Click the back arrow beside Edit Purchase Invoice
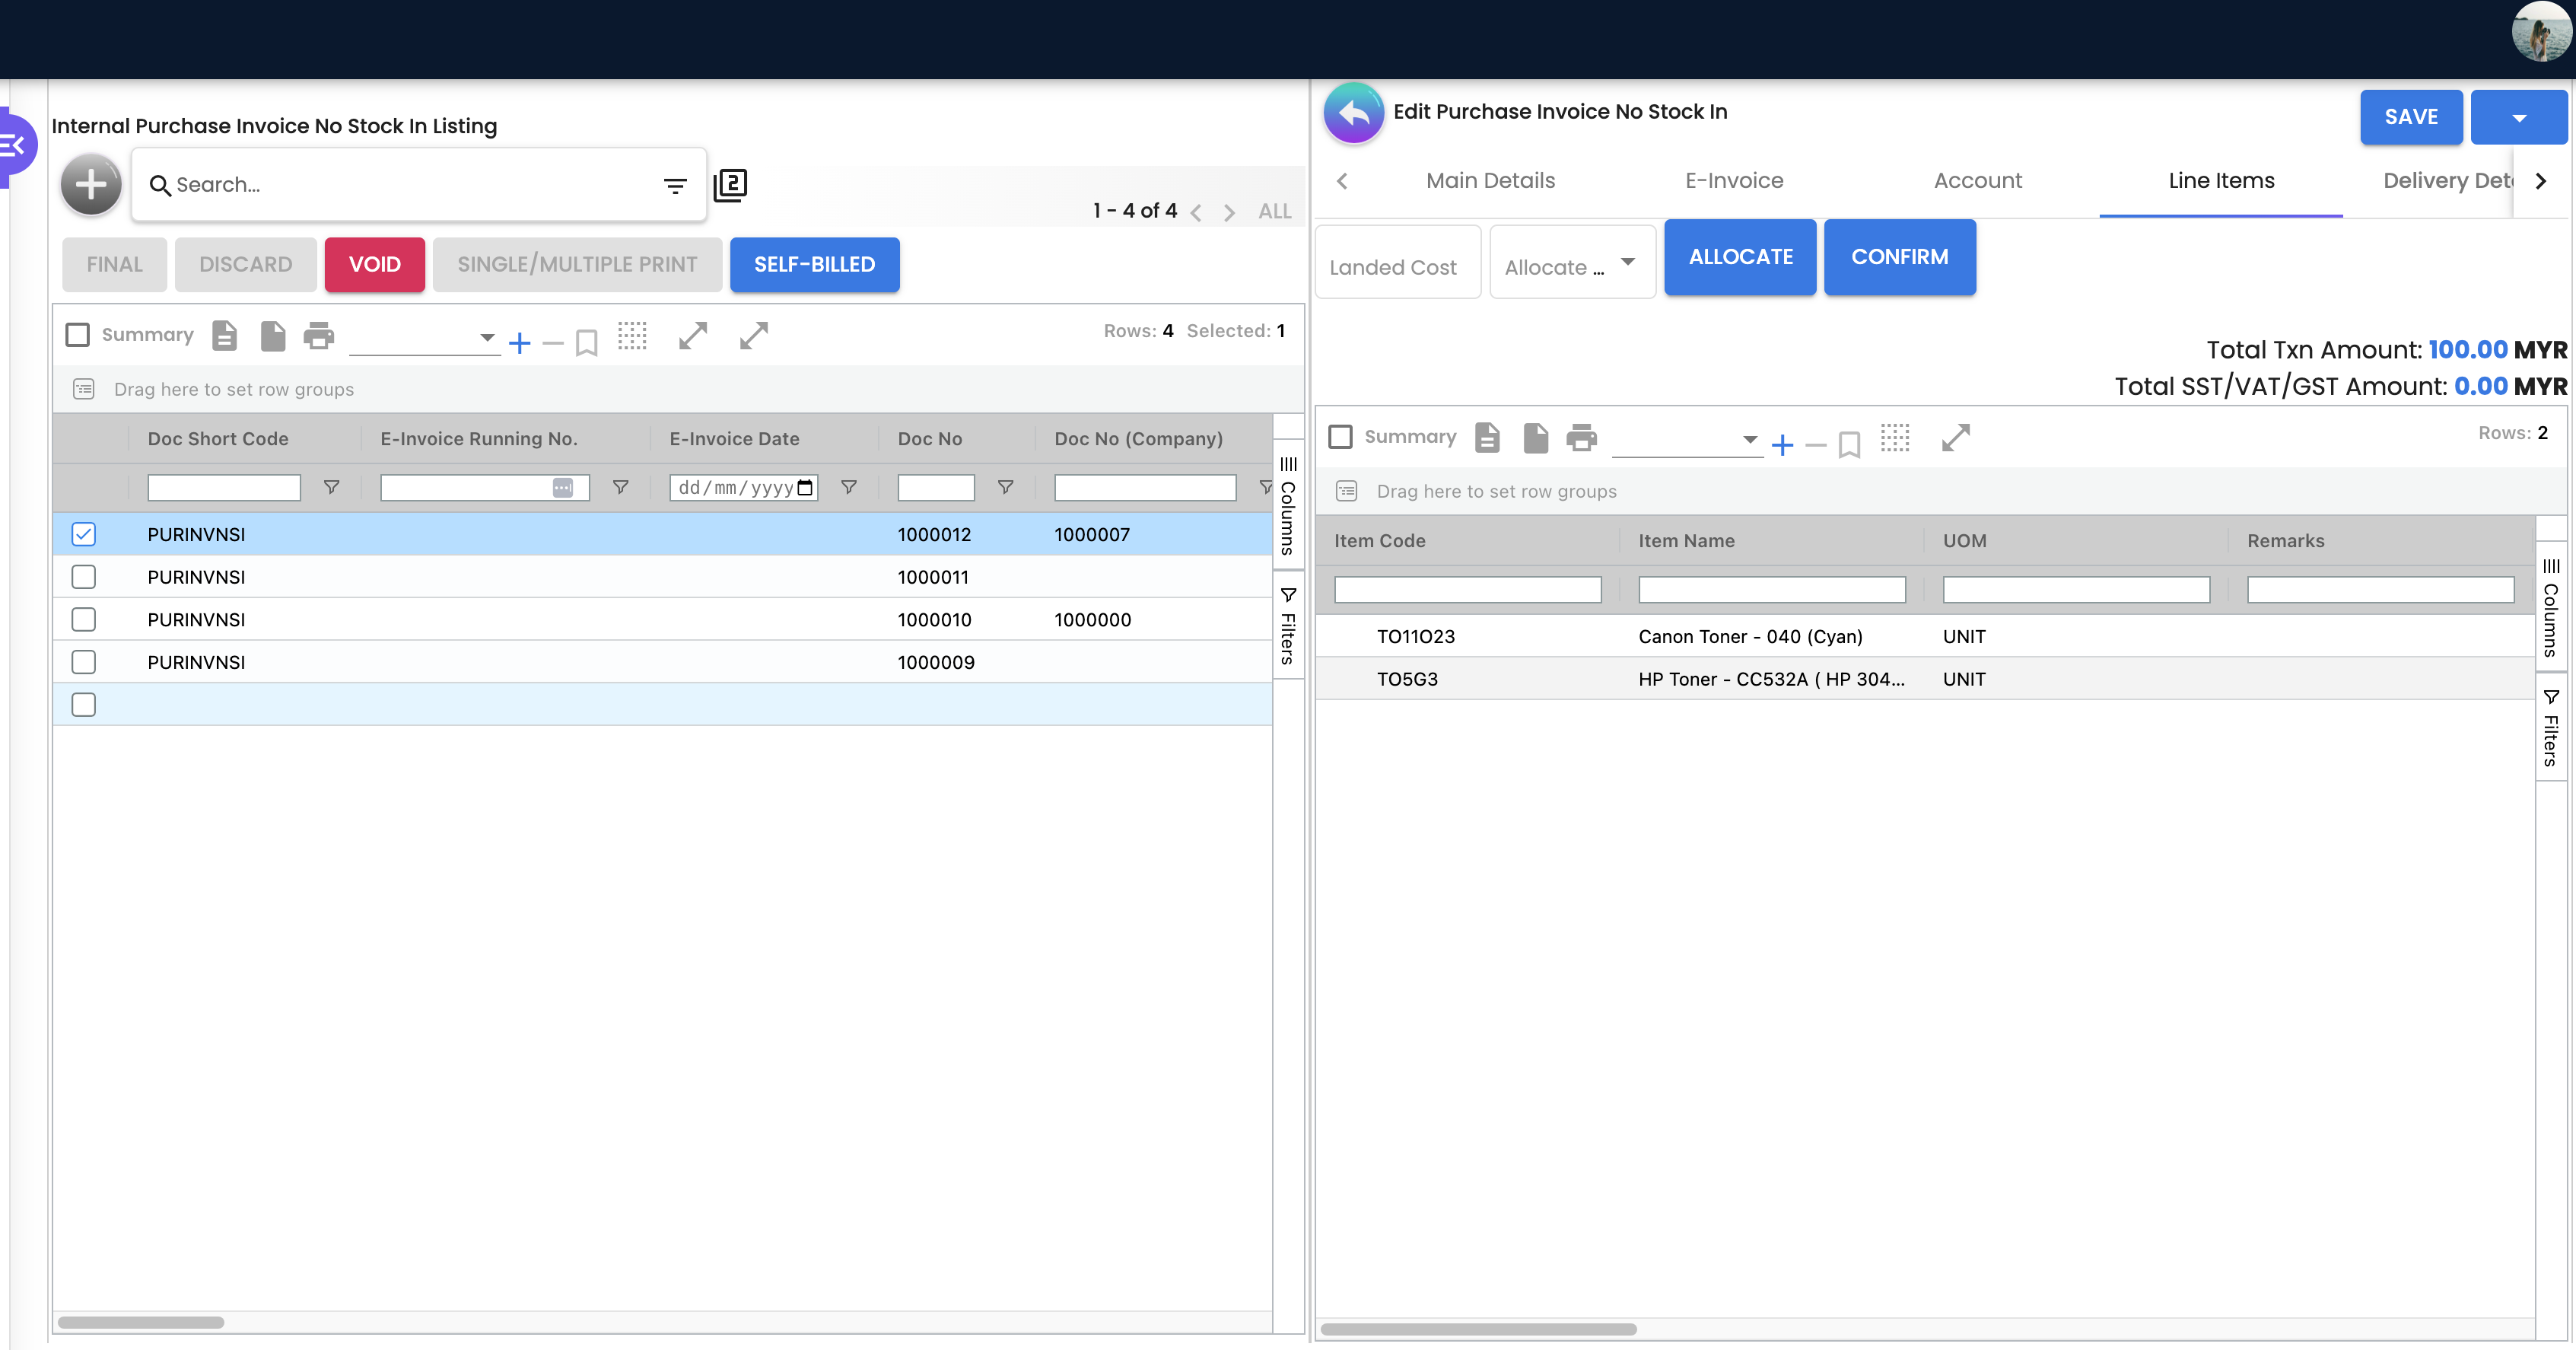The width and height of the screenshot is (2576, 1350). (x=1354, y=113)
